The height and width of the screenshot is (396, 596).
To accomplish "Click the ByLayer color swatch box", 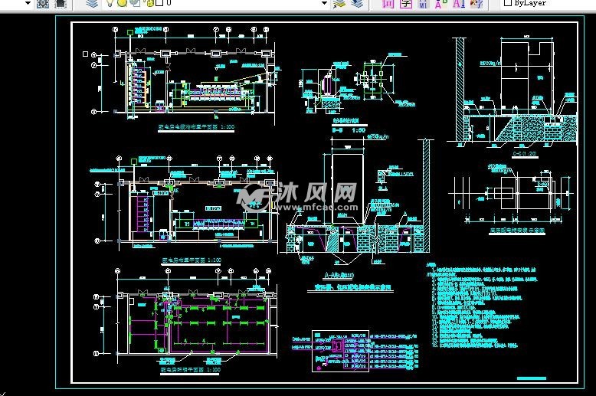I will [507, 2].
